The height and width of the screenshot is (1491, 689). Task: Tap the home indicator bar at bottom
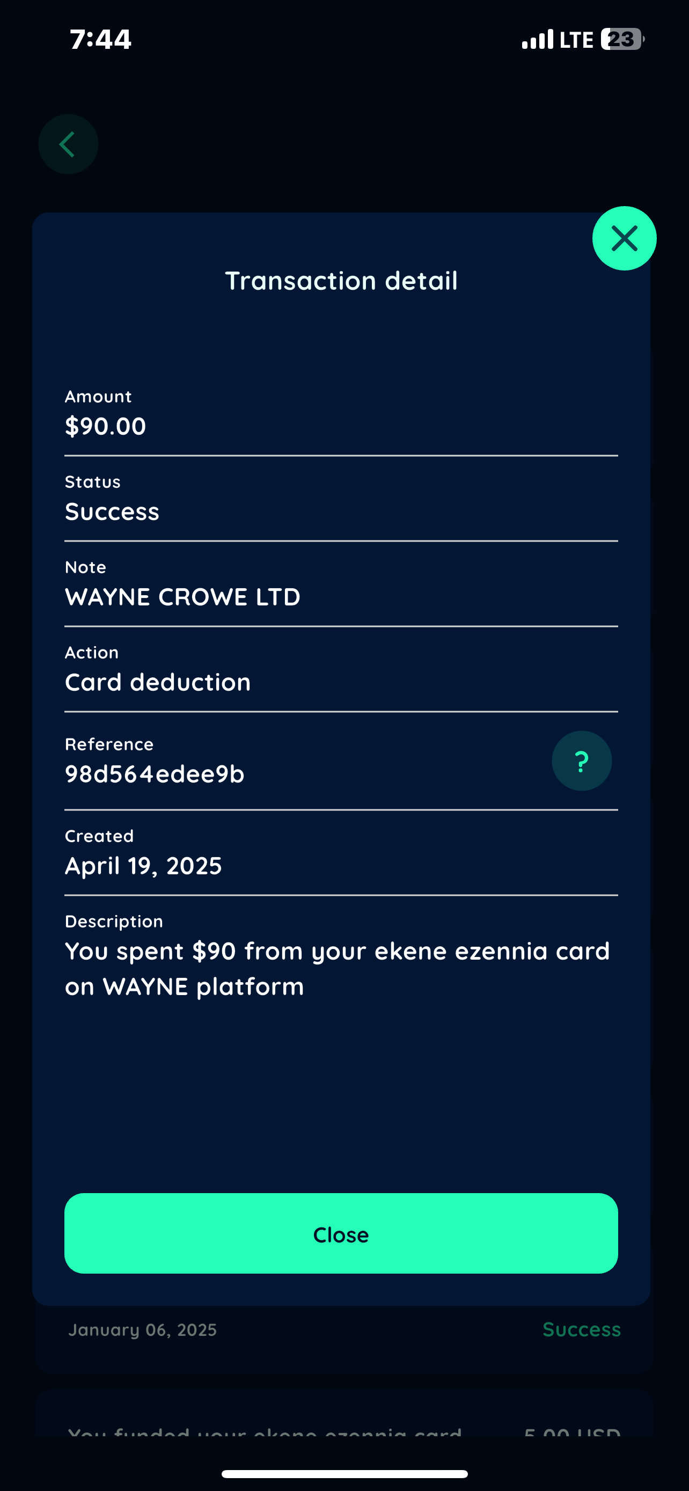coord(344,1474)
